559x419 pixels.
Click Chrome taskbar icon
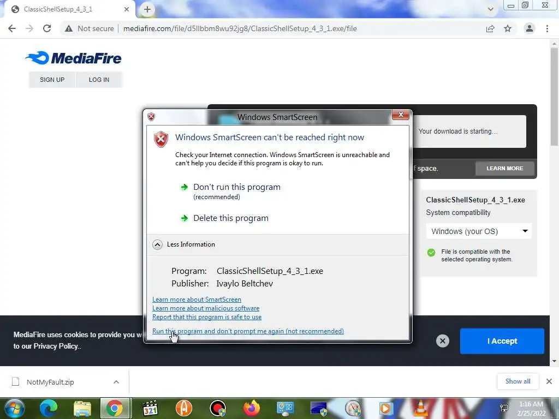(115, 408)
